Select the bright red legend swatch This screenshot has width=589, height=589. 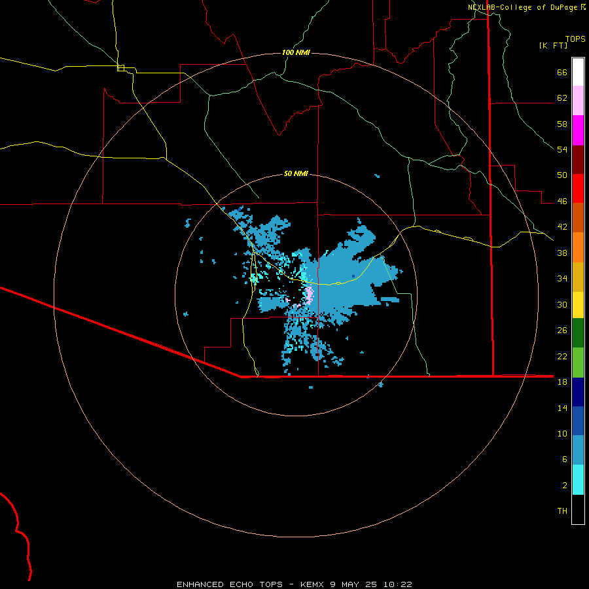coord(578,188)
